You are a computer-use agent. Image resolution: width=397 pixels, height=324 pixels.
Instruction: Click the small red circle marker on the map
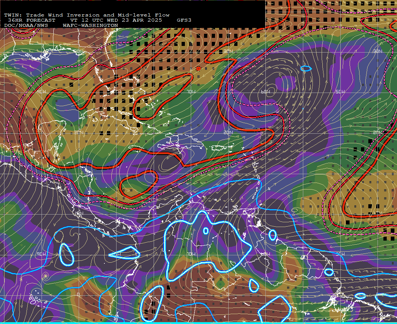click(198, 69)
